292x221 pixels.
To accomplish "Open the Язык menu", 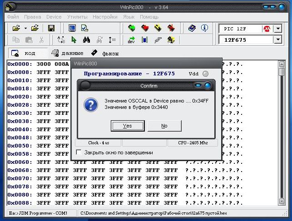I will pyautogui.click(x=129, y=17).
